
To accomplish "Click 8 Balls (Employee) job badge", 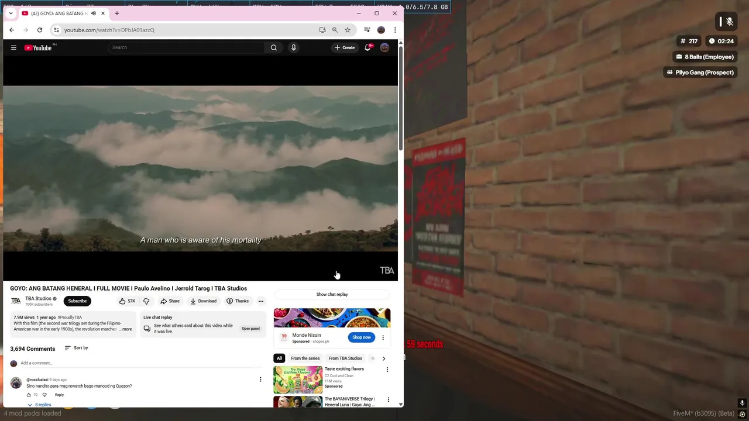I will tap(705, 57).
